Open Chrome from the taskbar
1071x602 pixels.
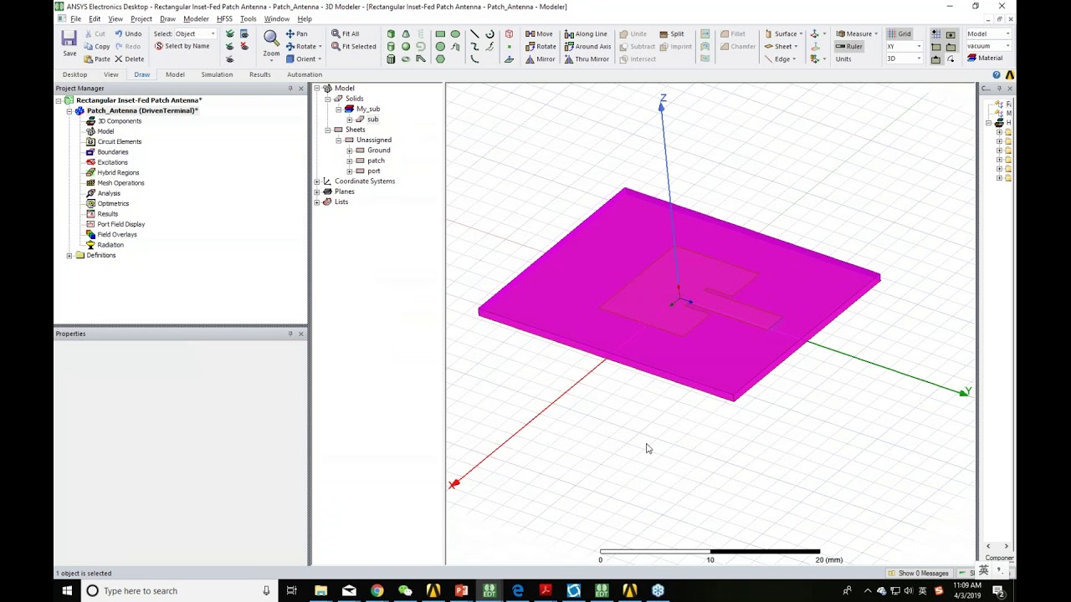(377, 590)
